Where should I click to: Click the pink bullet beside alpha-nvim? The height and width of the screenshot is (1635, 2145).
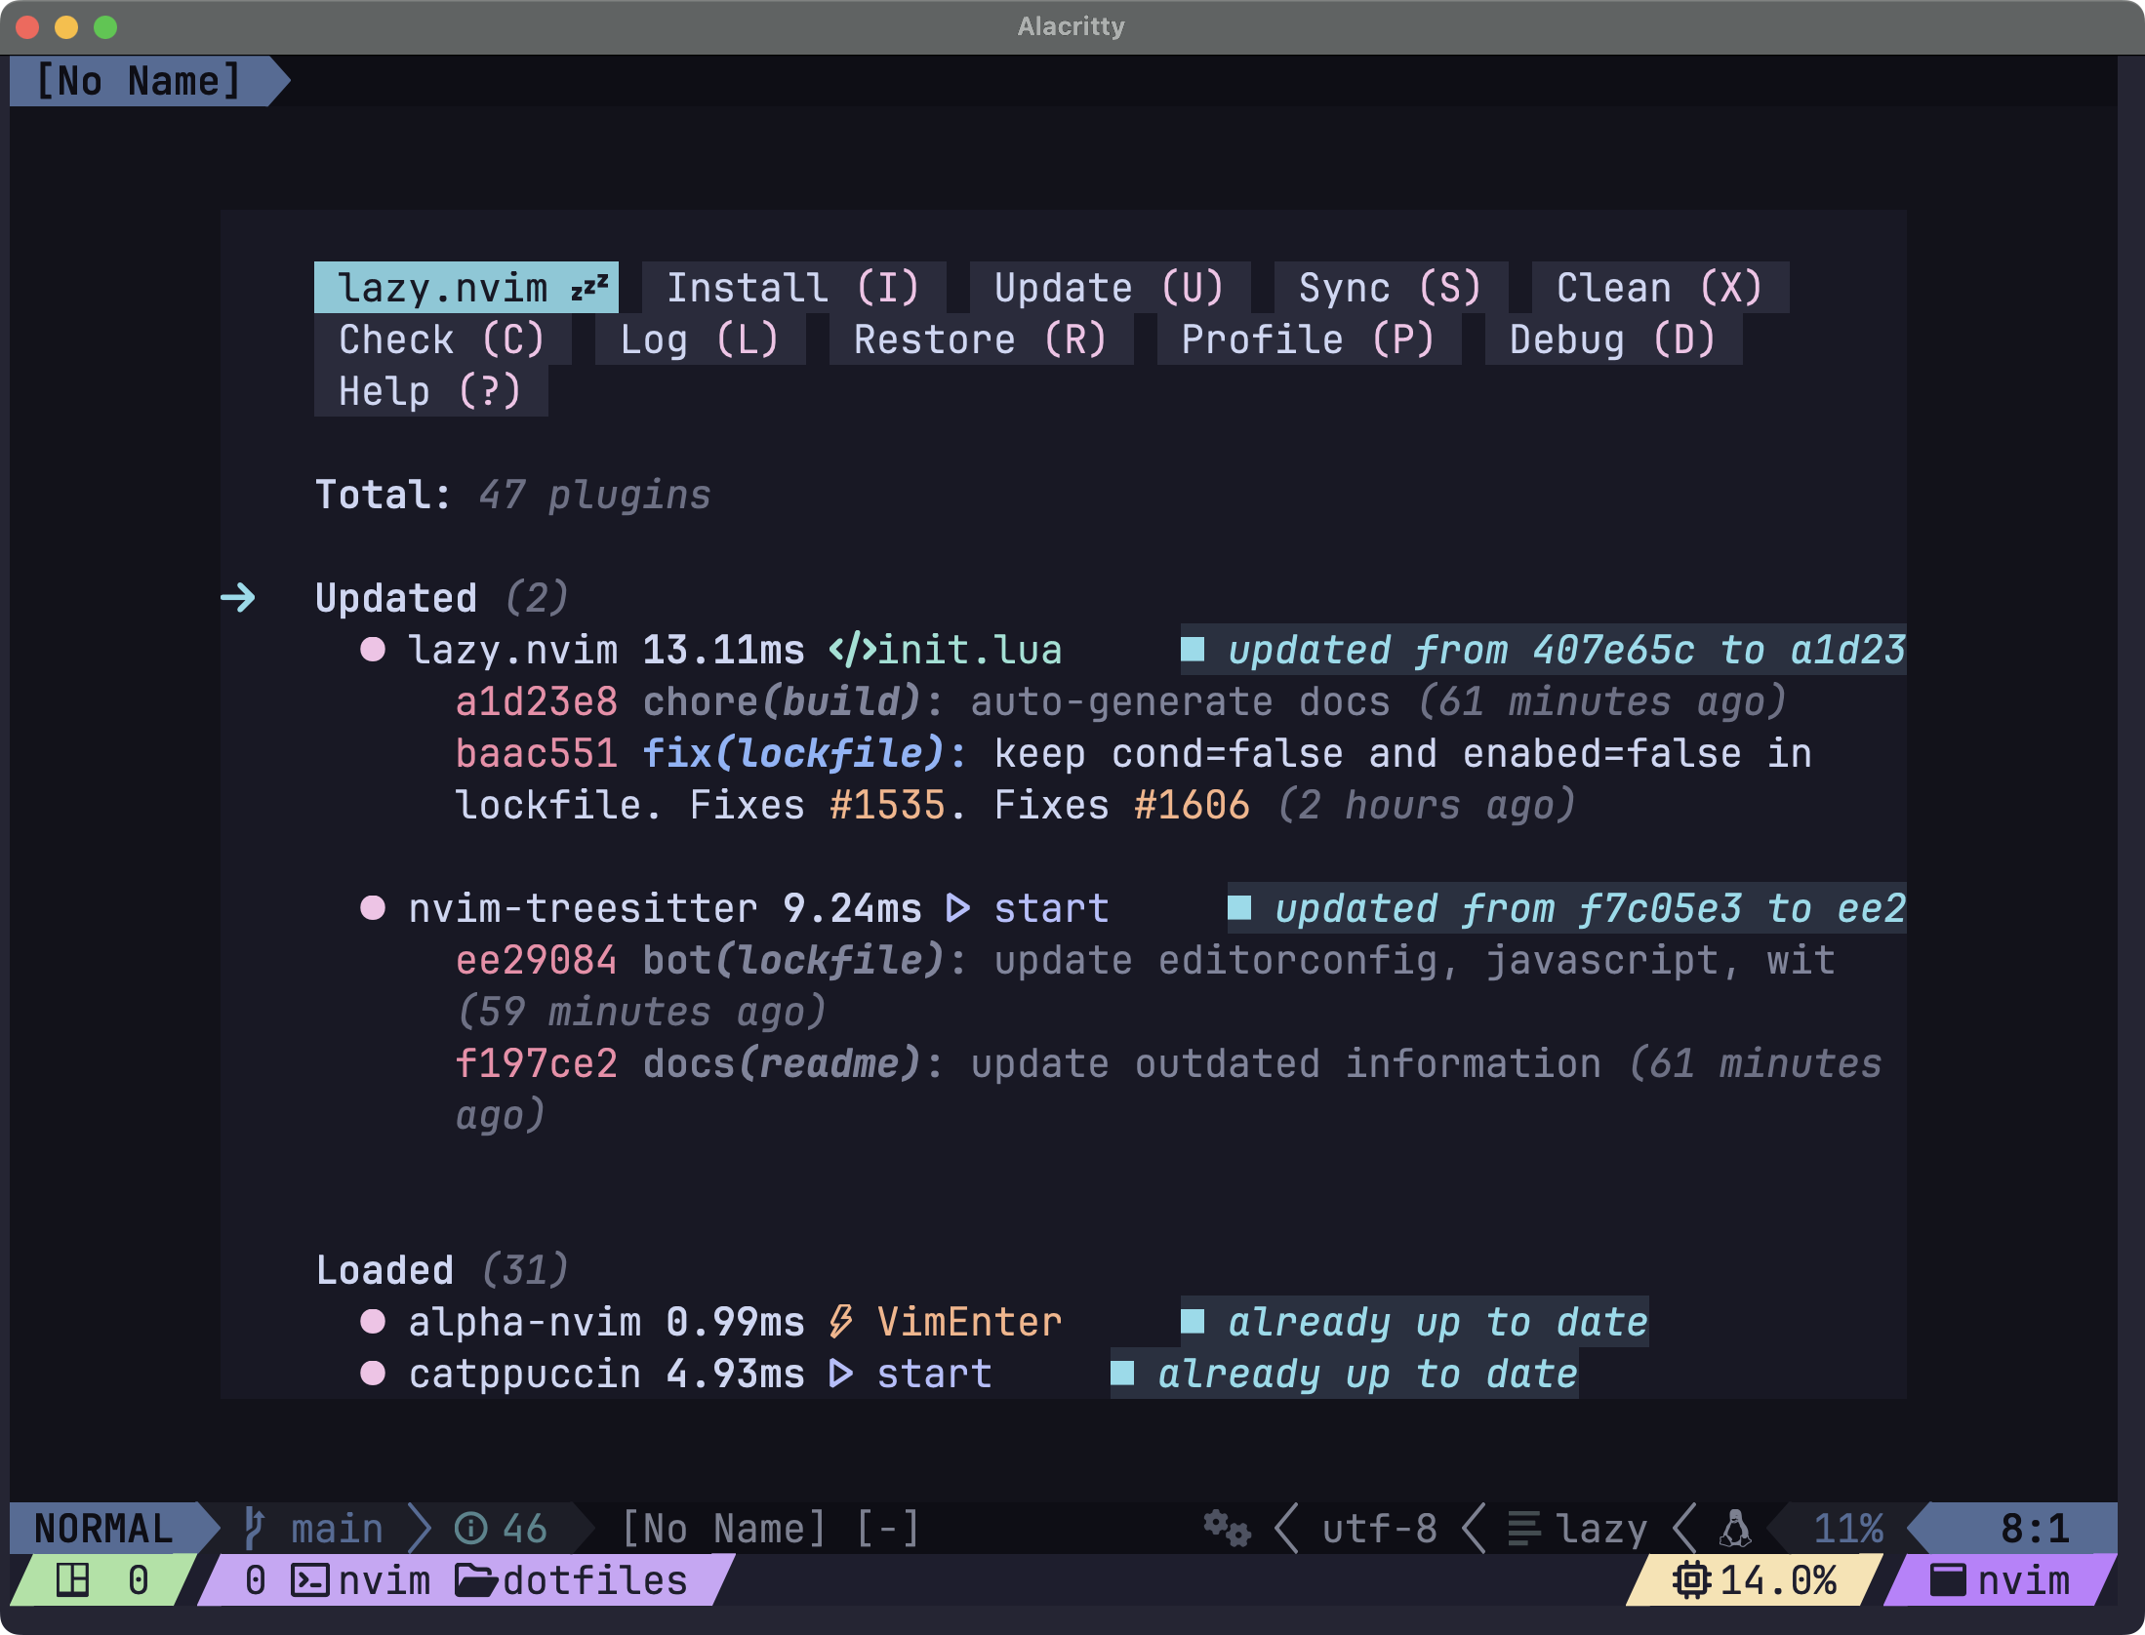(373, 1322)
